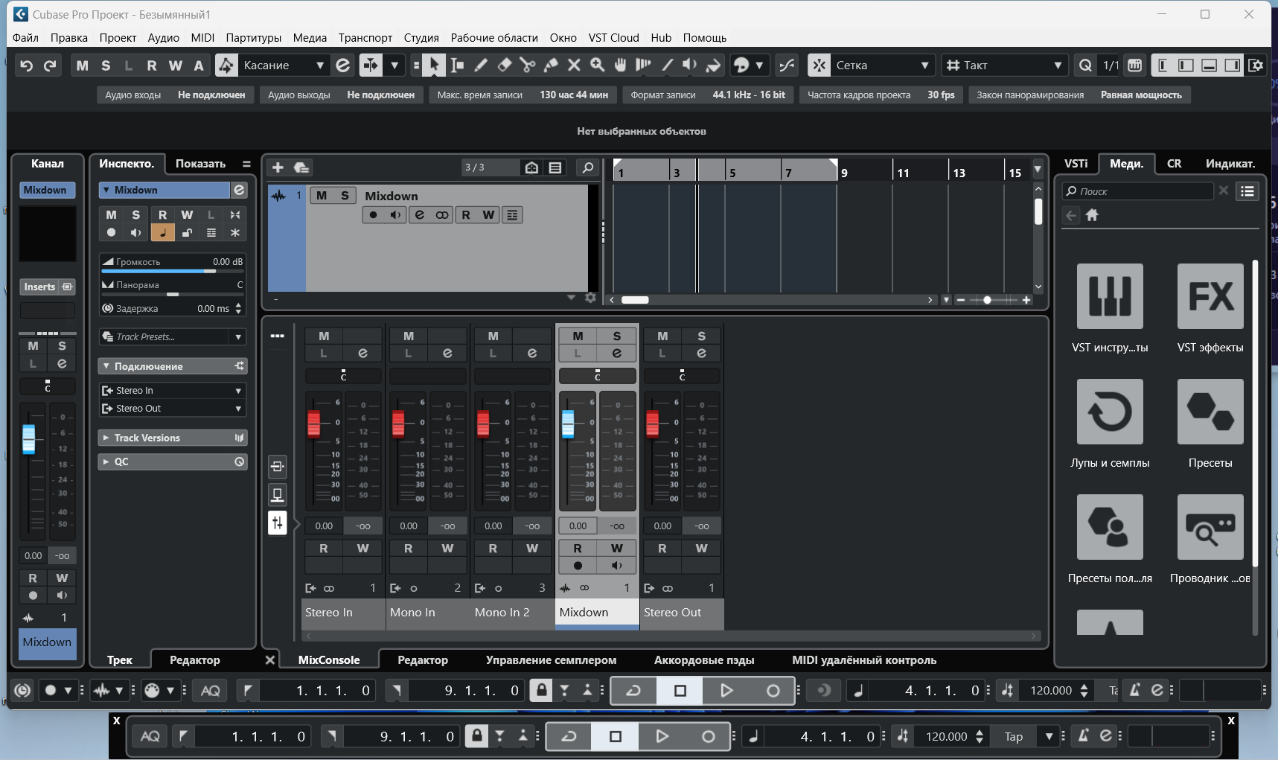
Task: Toggle the Cycle loop button in transport
Action: (x=633, y=691)
